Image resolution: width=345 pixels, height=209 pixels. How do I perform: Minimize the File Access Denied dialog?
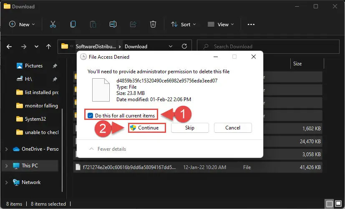[x=216, y=57]
